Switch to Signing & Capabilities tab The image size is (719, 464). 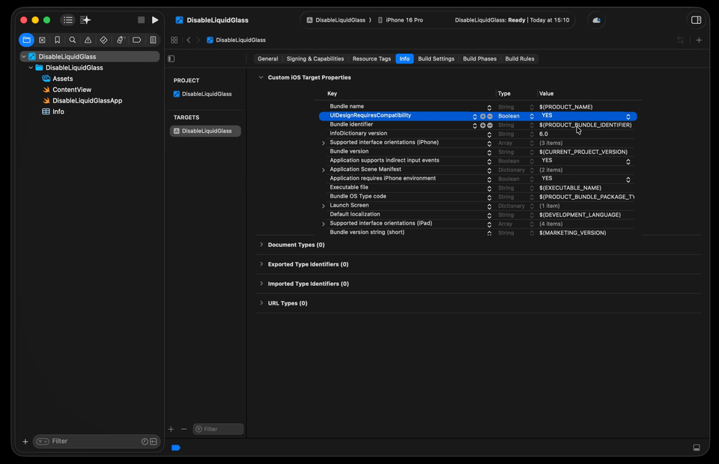[x=315, y=58]
